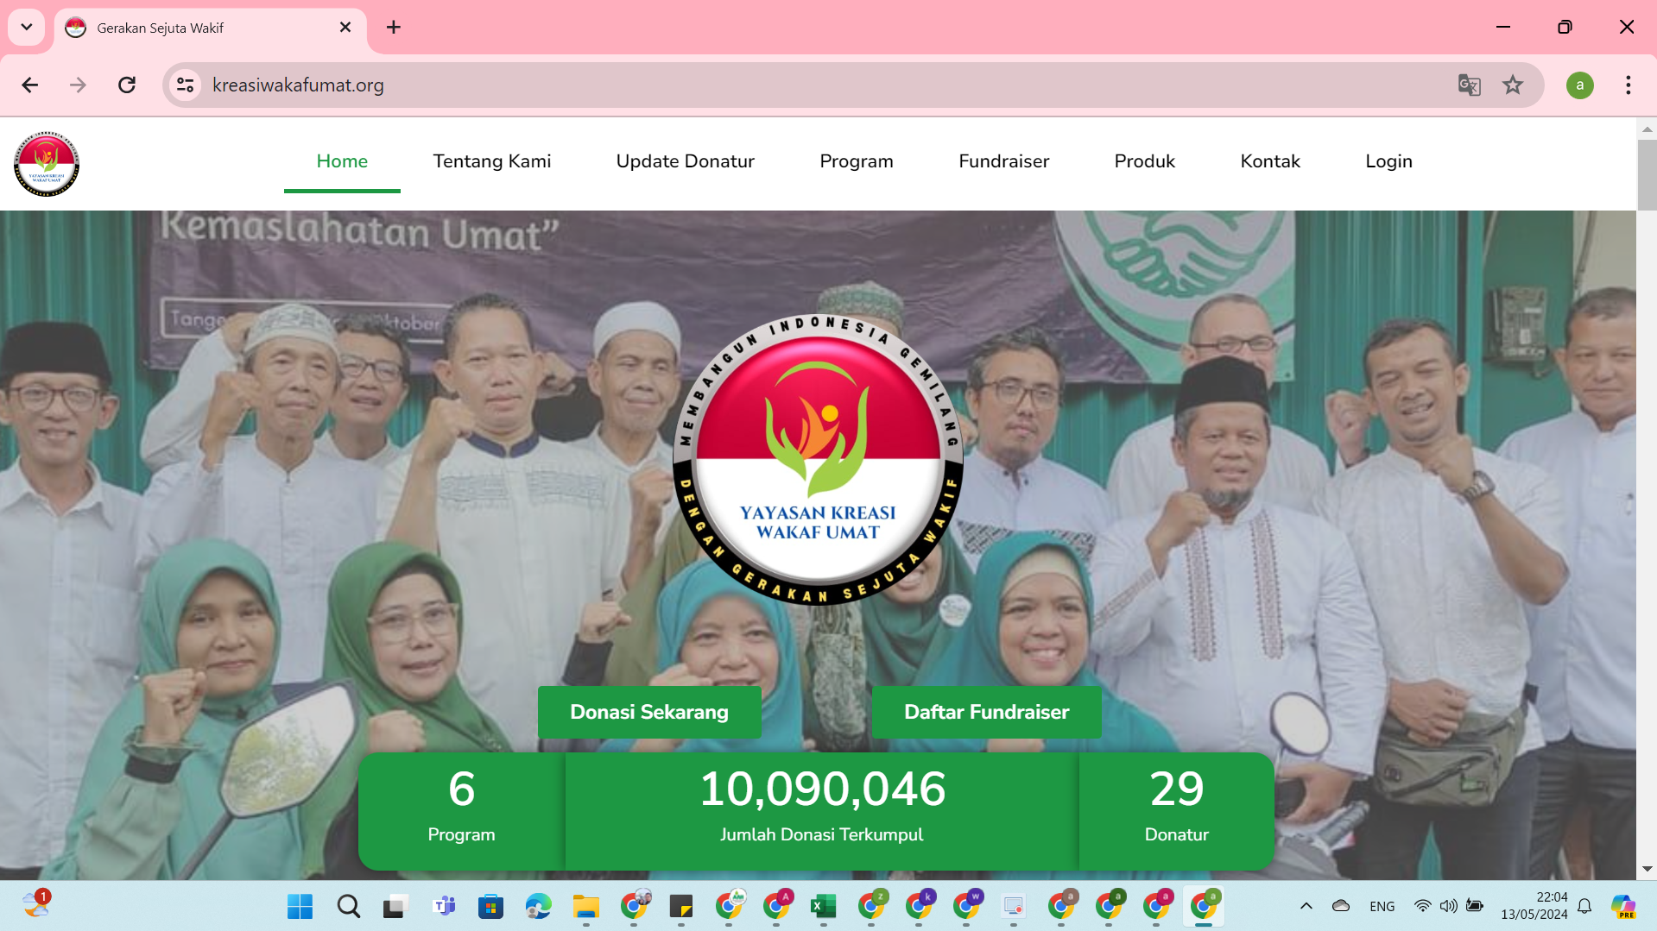
Task: Open Windows Start menu
Action: point(300,906)
